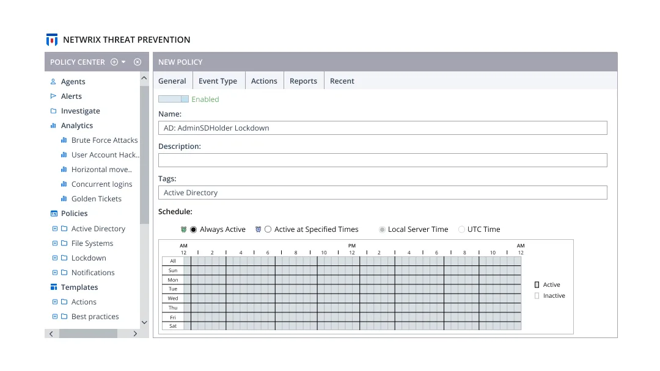Expand the Notifications policies node
Viewport: 660px width, 371px height.
click(x=55, y=273)
